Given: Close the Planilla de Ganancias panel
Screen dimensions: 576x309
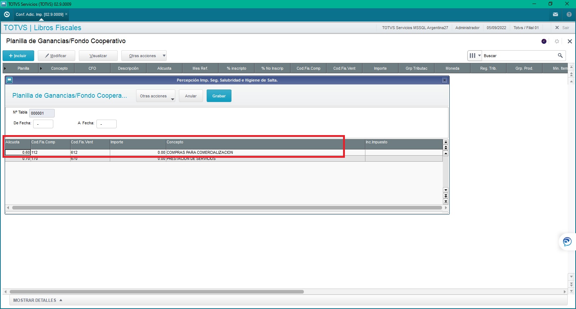Looking at the screenshot, I should 570,41.
